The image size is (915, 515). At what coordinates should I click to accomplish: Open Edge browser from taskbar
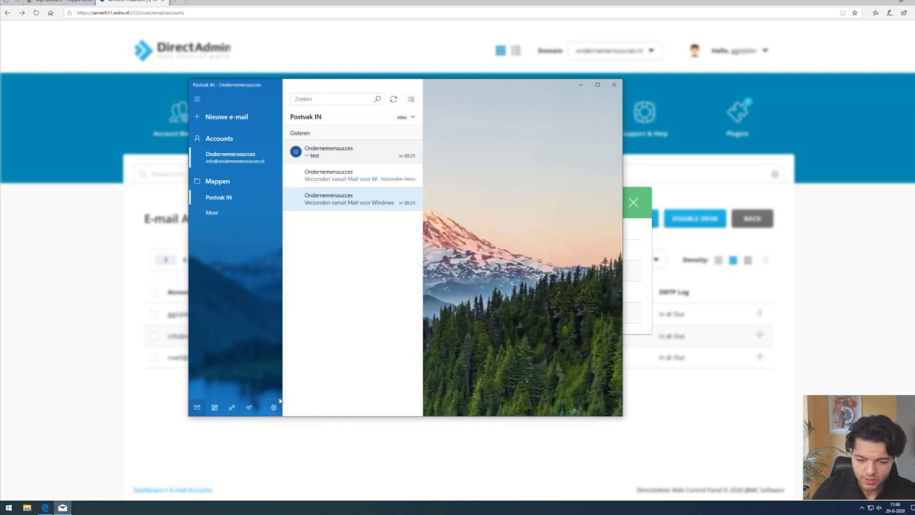coord(45,508)
